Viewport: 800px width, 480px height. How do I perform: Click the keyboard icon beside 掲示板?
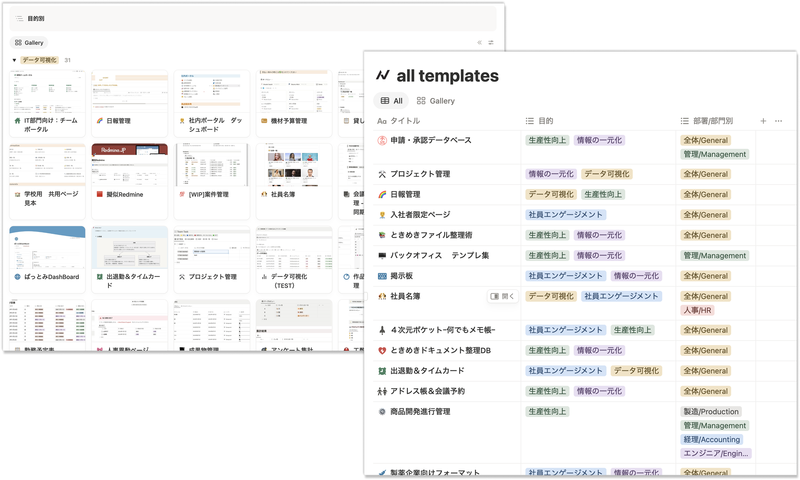click(382, 276)
